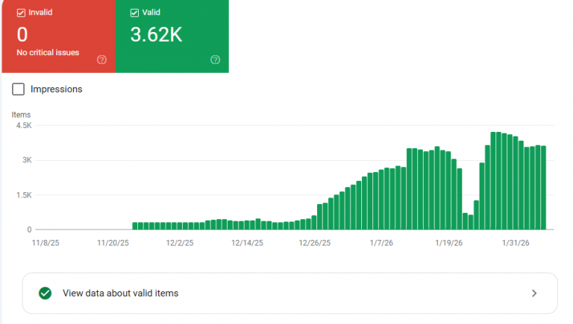
Task: Click the first green bar in the chart
Action: [135, 226]
